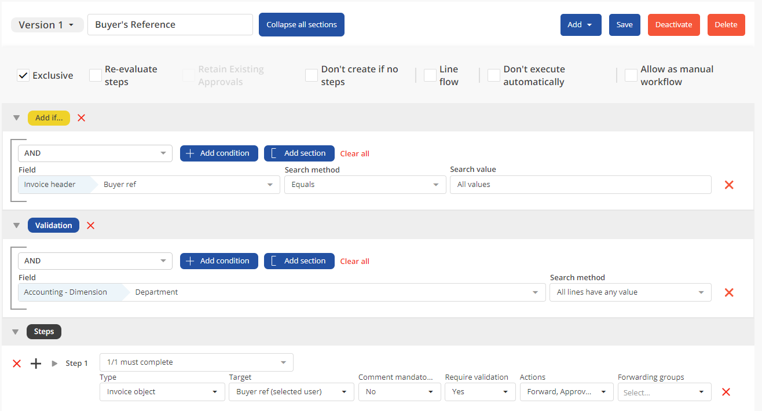Screen dimensions: 762x411
Task: Click Clear all in Validation section
Action: [x=354, y=262]
